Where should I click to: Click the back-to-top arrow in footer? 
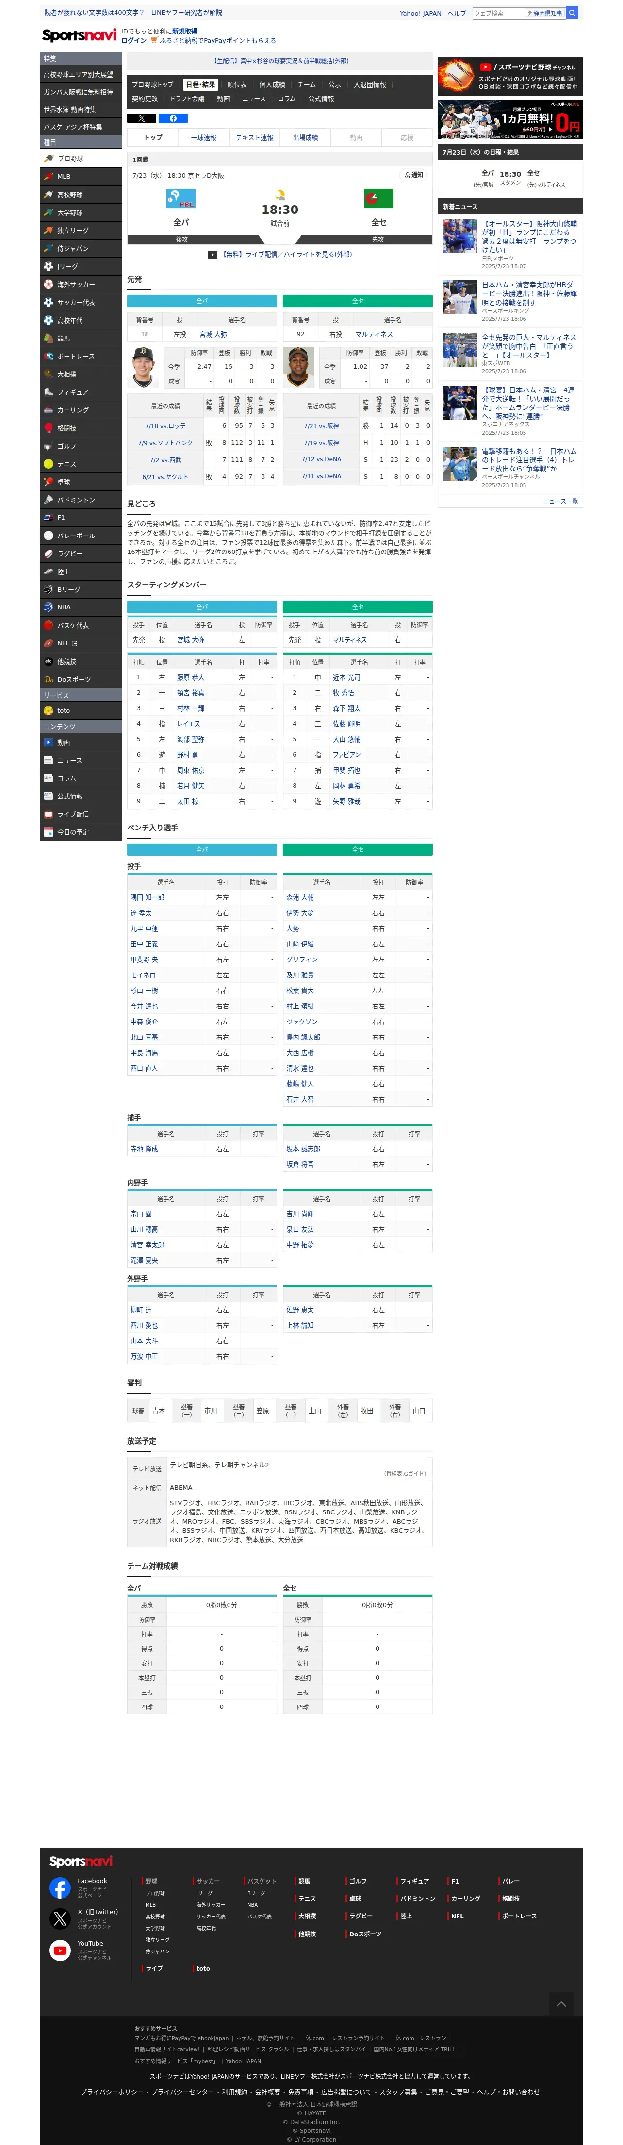click(561, 2004)
